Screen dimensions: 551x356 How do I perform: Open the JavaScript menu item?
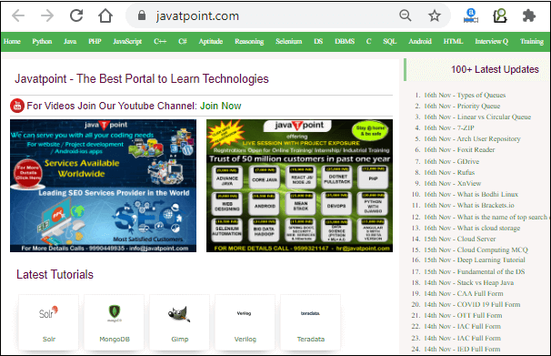point(127,42)
